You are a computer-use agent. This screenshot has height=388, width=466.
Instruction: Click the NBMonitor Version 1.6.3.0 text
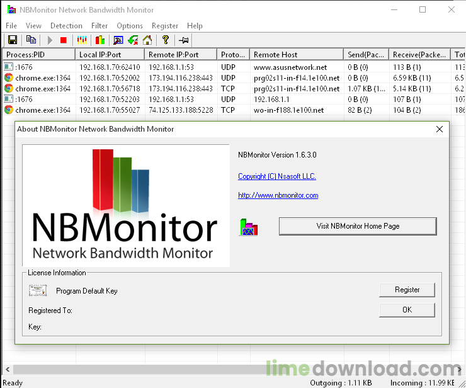pos(277,155)
